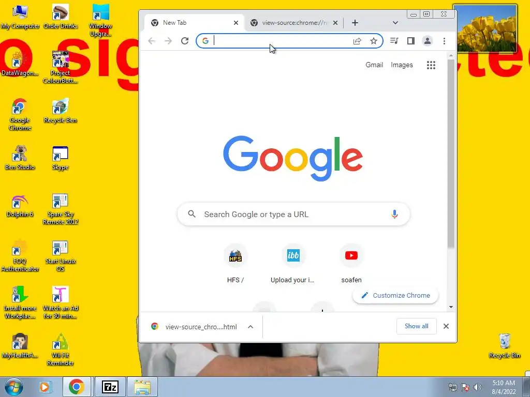Select the Windows Upgrade desktop icon
Image resolution: width=530 pixels, height=397 pixels.
point(100,20)
